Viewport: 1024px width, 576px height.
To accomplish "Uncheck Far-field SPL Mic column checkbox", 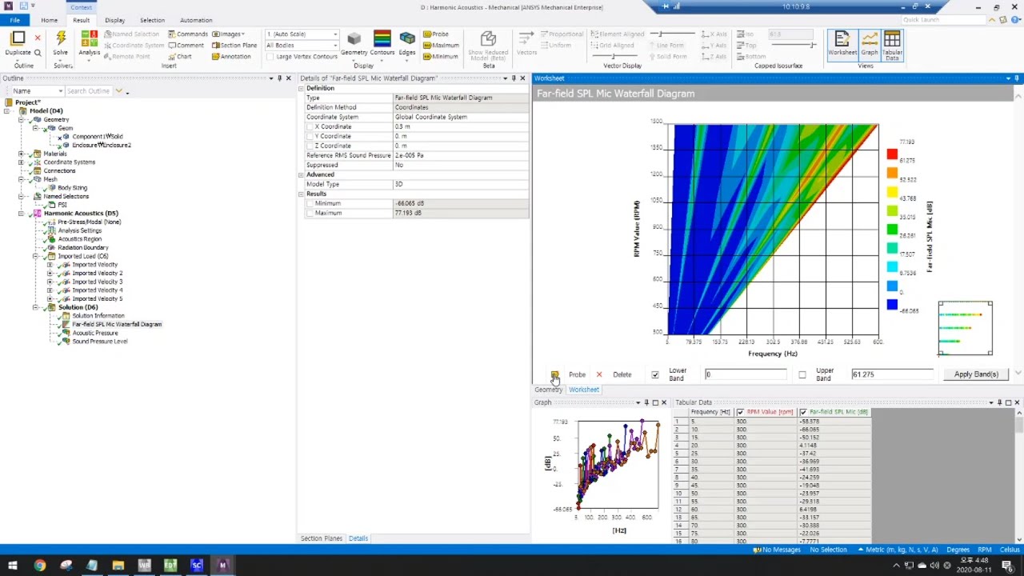I will click(803, 412).
